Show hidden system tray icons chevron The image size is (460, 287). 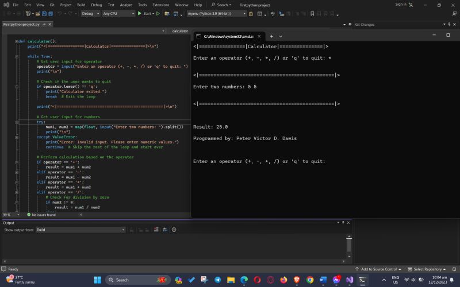coord(384,280)
